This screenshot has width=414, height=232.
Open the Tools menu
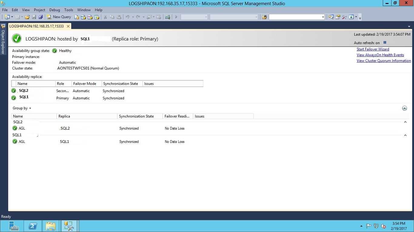point(69,10)
